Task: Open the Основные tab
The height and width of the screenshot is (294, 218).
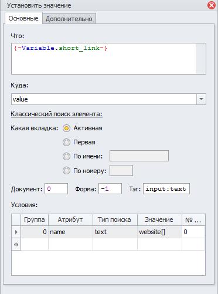Action: click(x=23, y=18)
